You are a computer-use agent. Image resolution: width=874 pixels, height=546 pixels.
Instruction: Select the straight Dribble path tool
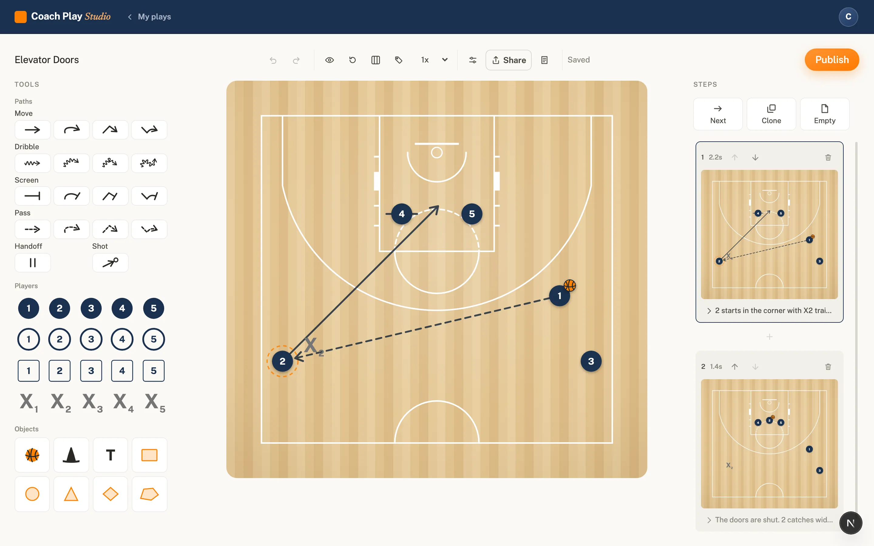coord(32,163)
